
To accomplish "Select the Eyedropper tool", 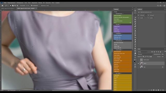I will 135,24.
